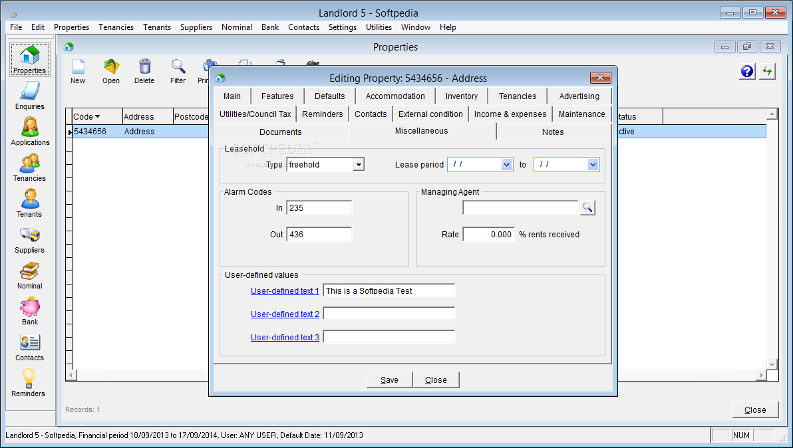Click the grid's vertical scrollbar down arrow
Screen dimensions: 793x448
(771, 364)
